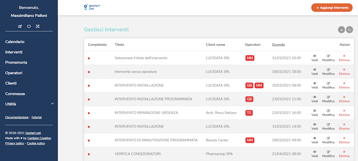Click the edit profile icon under the welcome name
Viewport: 358px width, 161px height.
pyautogui.click(x=20, y=27)
